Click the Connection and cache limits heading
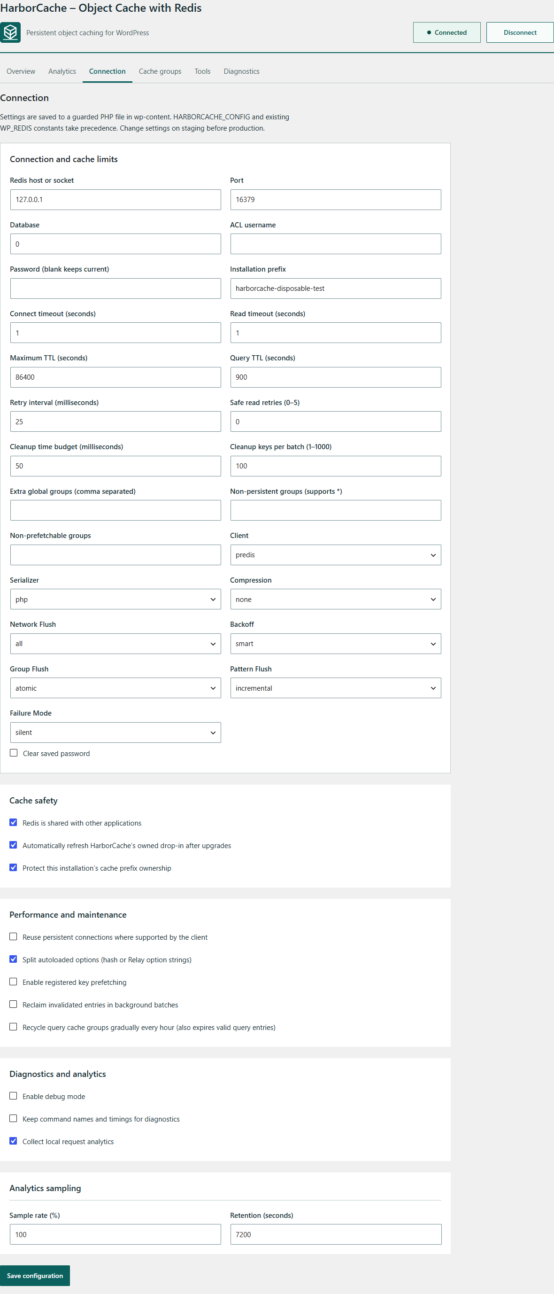This screenshot has width=554, height=1294. (x=64, y=159)
